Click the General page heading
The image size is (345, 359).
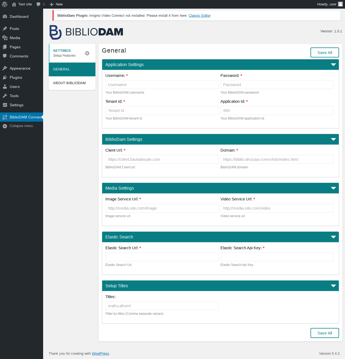(x=114, y=51)
